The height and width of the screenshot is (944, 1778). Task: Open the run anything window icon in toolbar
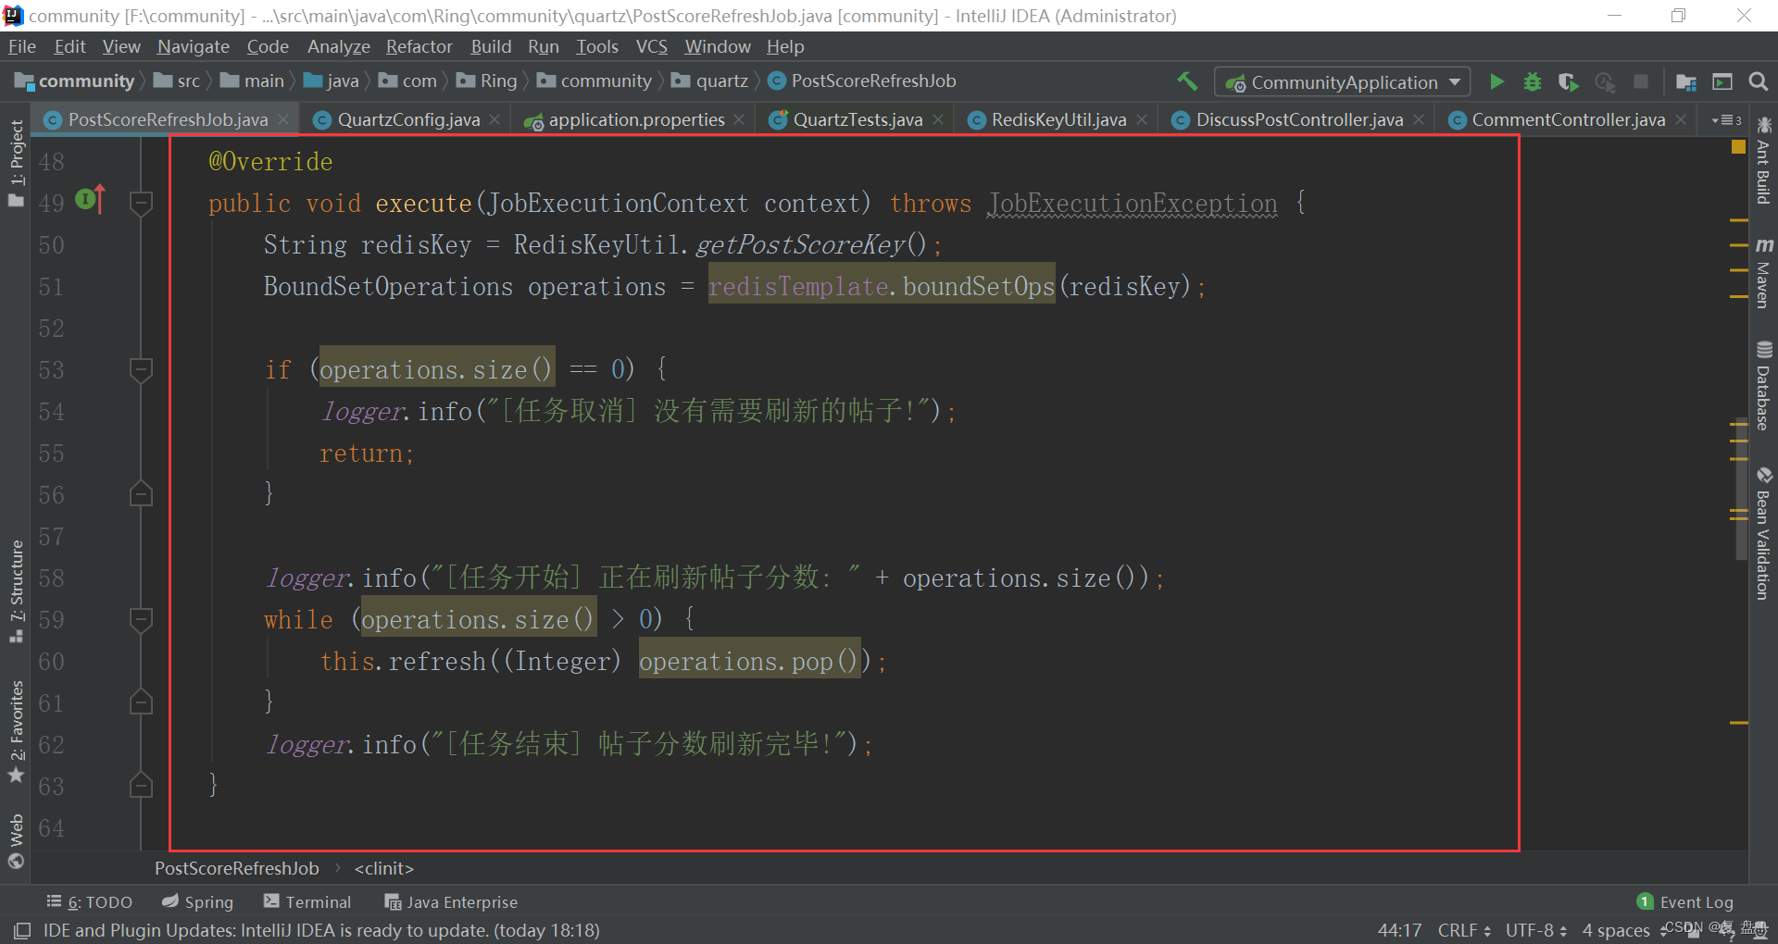pos(1722,81)
